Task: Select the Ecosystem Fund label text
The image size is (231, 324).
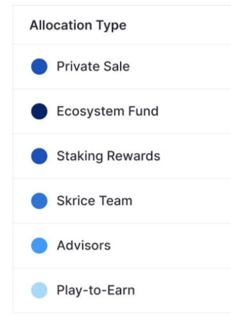Action: point(108,111)
